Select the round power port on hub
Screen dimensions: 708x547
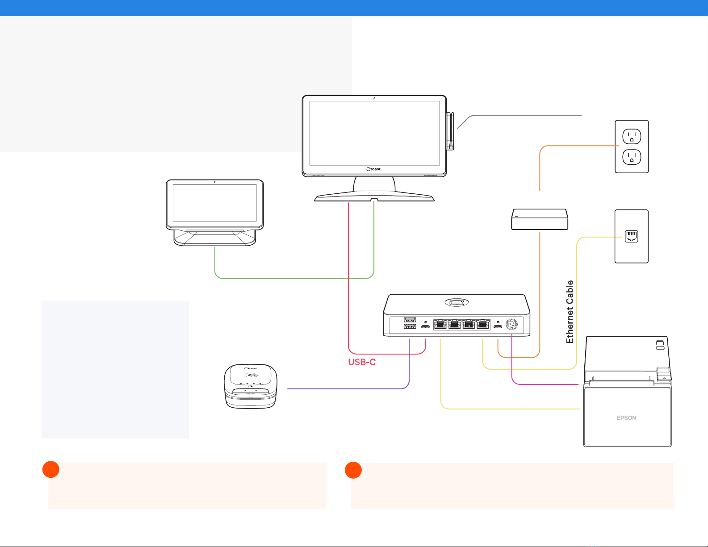tap(511, 324)
